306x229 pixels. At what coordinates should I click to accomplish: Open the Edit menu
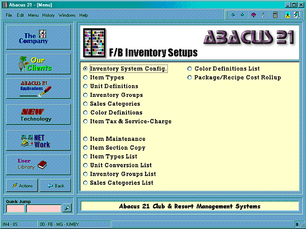click(20, 15)
